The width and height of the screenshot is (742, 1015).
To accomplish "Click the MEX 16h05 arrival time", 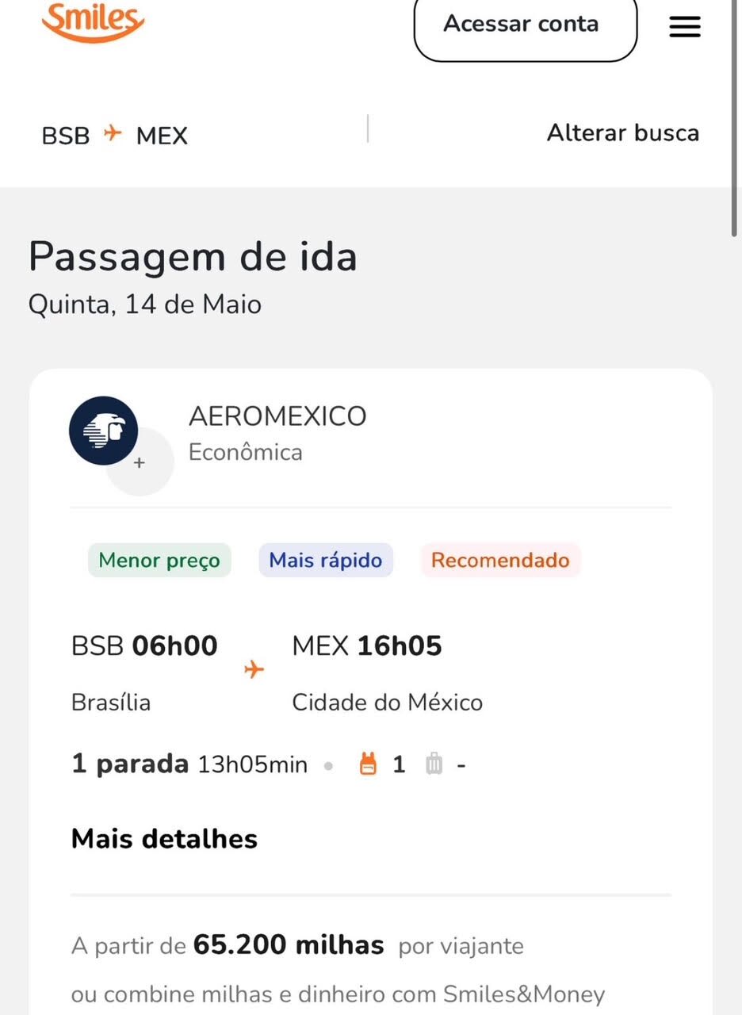I will point(367,646).
